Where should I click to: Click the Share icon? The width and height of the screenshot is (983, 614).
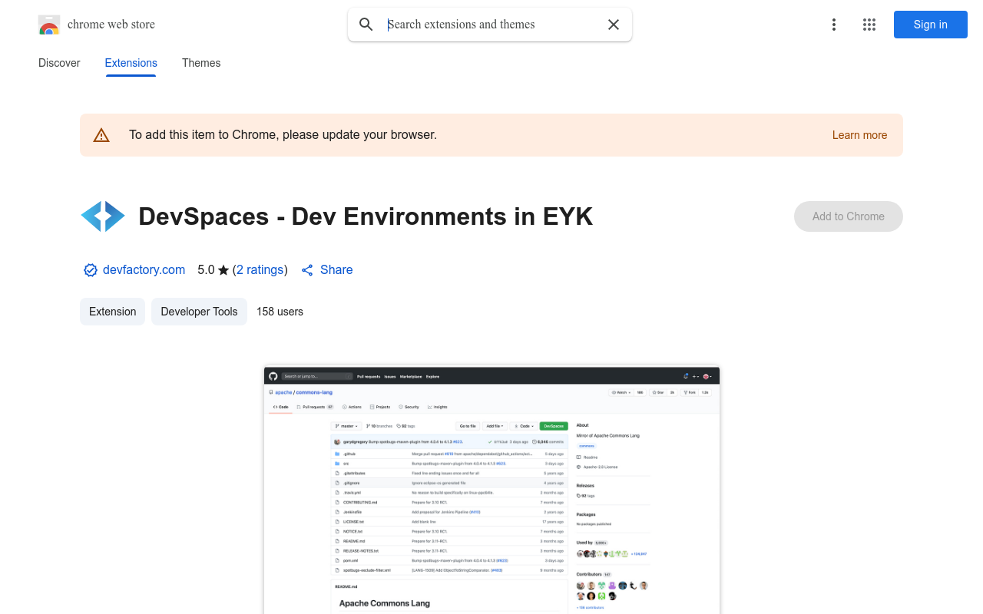click(x=307, y=270)
